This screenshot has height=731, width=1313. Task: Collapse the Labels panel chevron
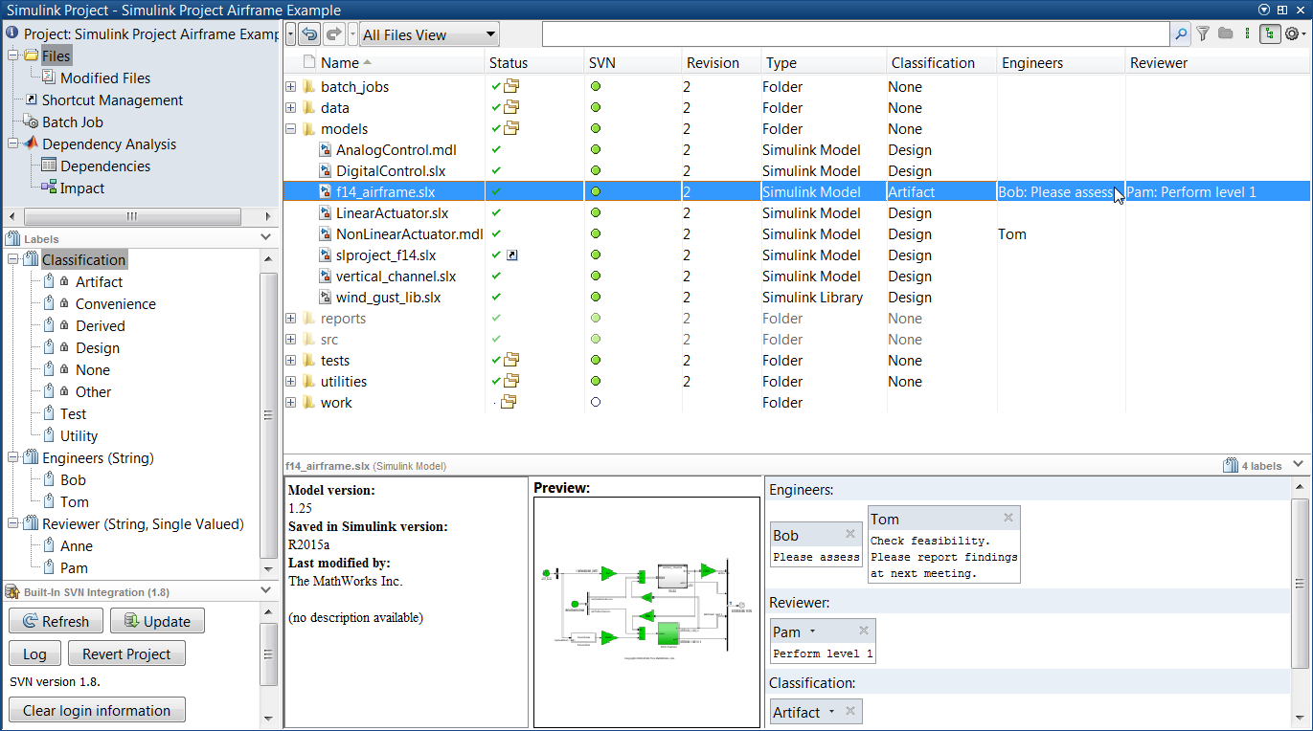coord(265,237)
